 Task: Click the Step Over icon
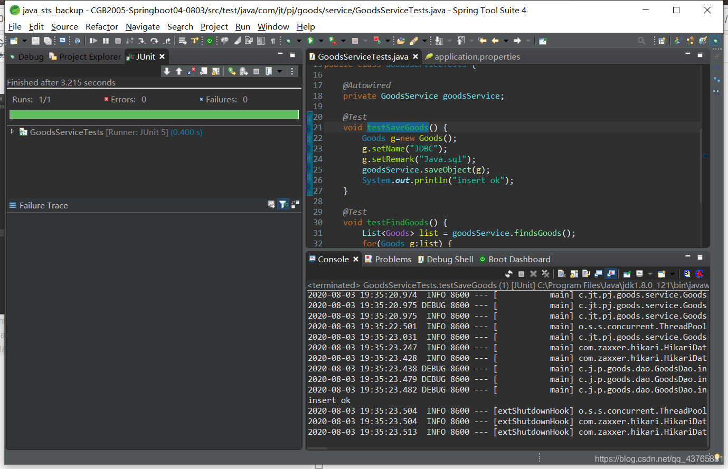154,41
